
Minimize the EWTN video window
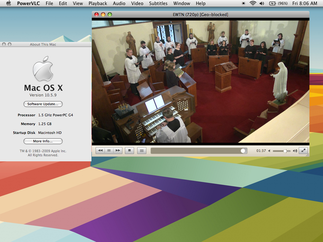[103, 14]
